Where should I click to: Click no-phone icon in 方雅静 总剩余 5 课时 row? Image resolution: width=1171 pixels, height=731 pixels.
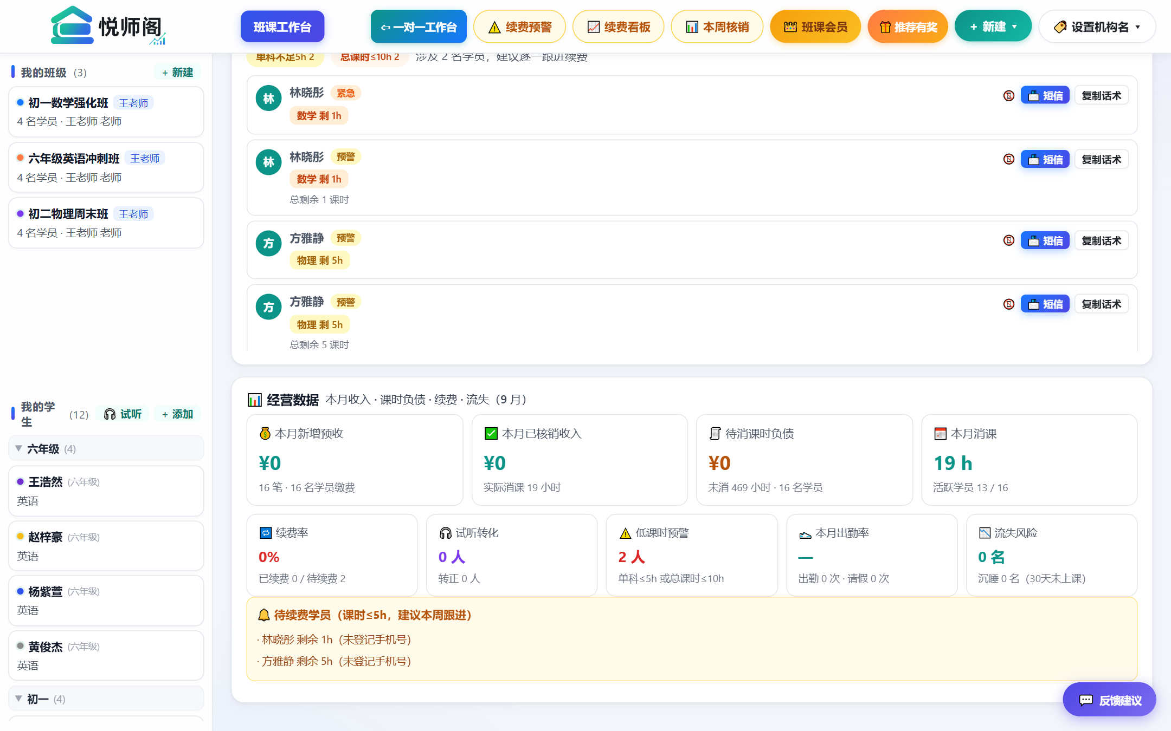[x=1008, y=304]
